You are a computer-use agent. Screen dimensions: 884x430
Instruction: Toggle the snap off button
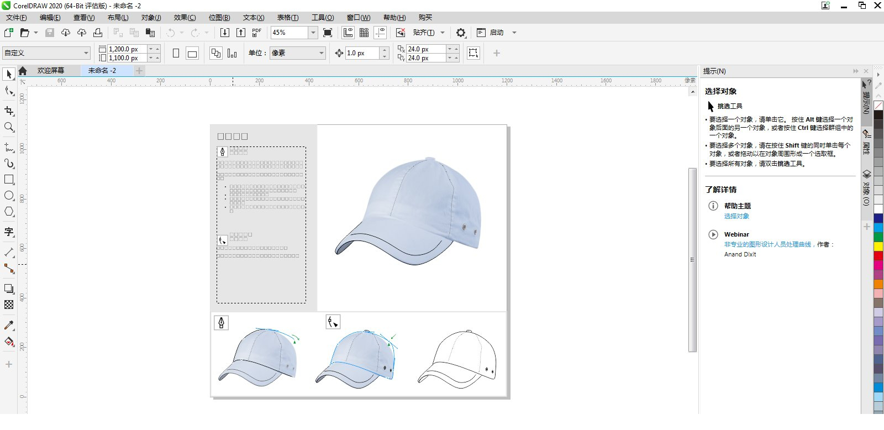pos(401,33)
